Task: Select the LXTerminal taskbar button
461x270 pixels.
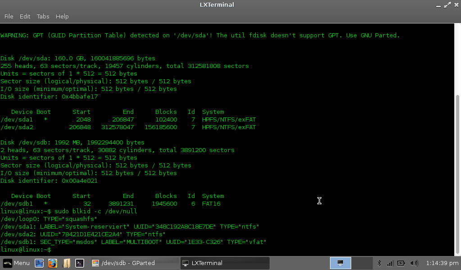Action: 225,263
